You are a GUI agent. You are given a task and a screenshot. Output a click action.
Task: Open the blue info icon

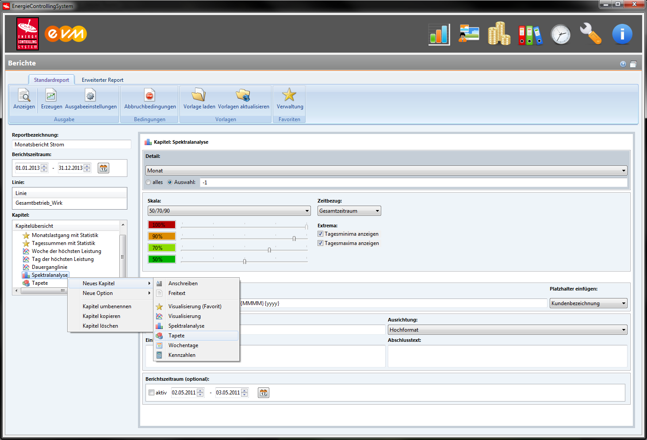622,34
